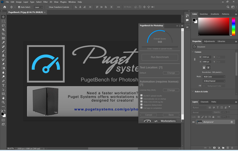The height and width of the screenshot is (151, 238).
Task: Click the Run Benchmark button
Action: (160, 57)
